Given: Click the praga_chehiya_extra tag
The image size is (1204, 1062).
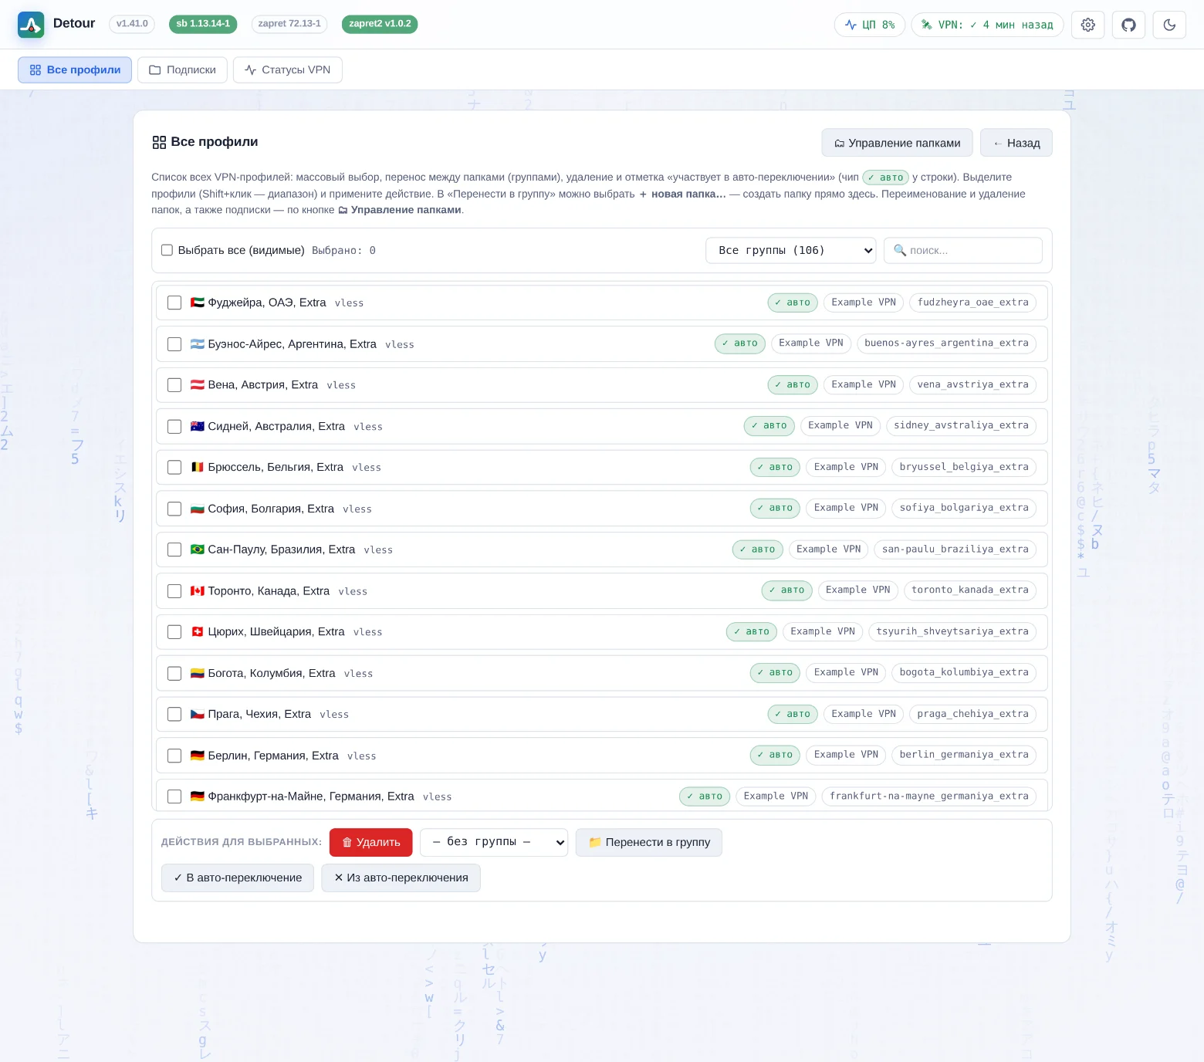Looking at the screenshot, I should [972, 714].
